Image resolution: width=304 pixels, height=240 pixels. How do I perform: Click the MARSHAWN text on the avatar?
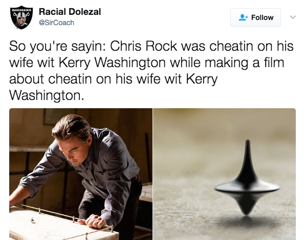[x=21, y=10]
